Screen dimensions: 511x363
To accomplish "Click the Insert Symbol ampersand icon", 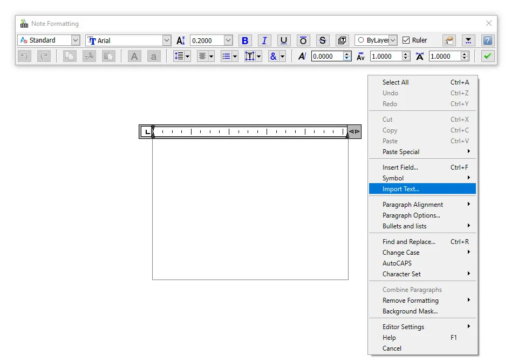I will pos(274,56).
